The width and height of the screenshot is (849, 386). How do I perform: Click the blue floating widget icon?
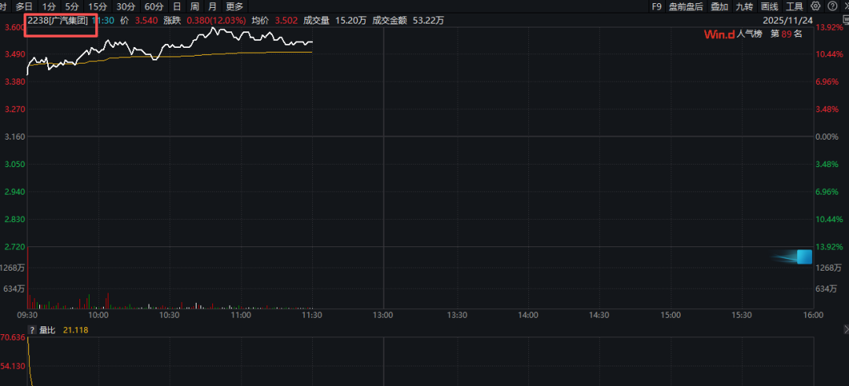click(x=803, y=257)
